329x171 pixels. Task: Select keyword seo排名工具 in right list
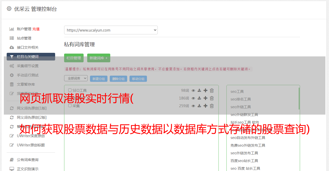[241, 99]
